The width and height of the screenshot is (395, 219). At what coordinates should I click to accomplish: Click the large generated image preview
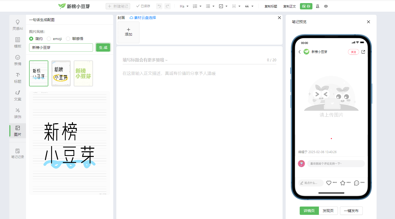tap(70, 143)
